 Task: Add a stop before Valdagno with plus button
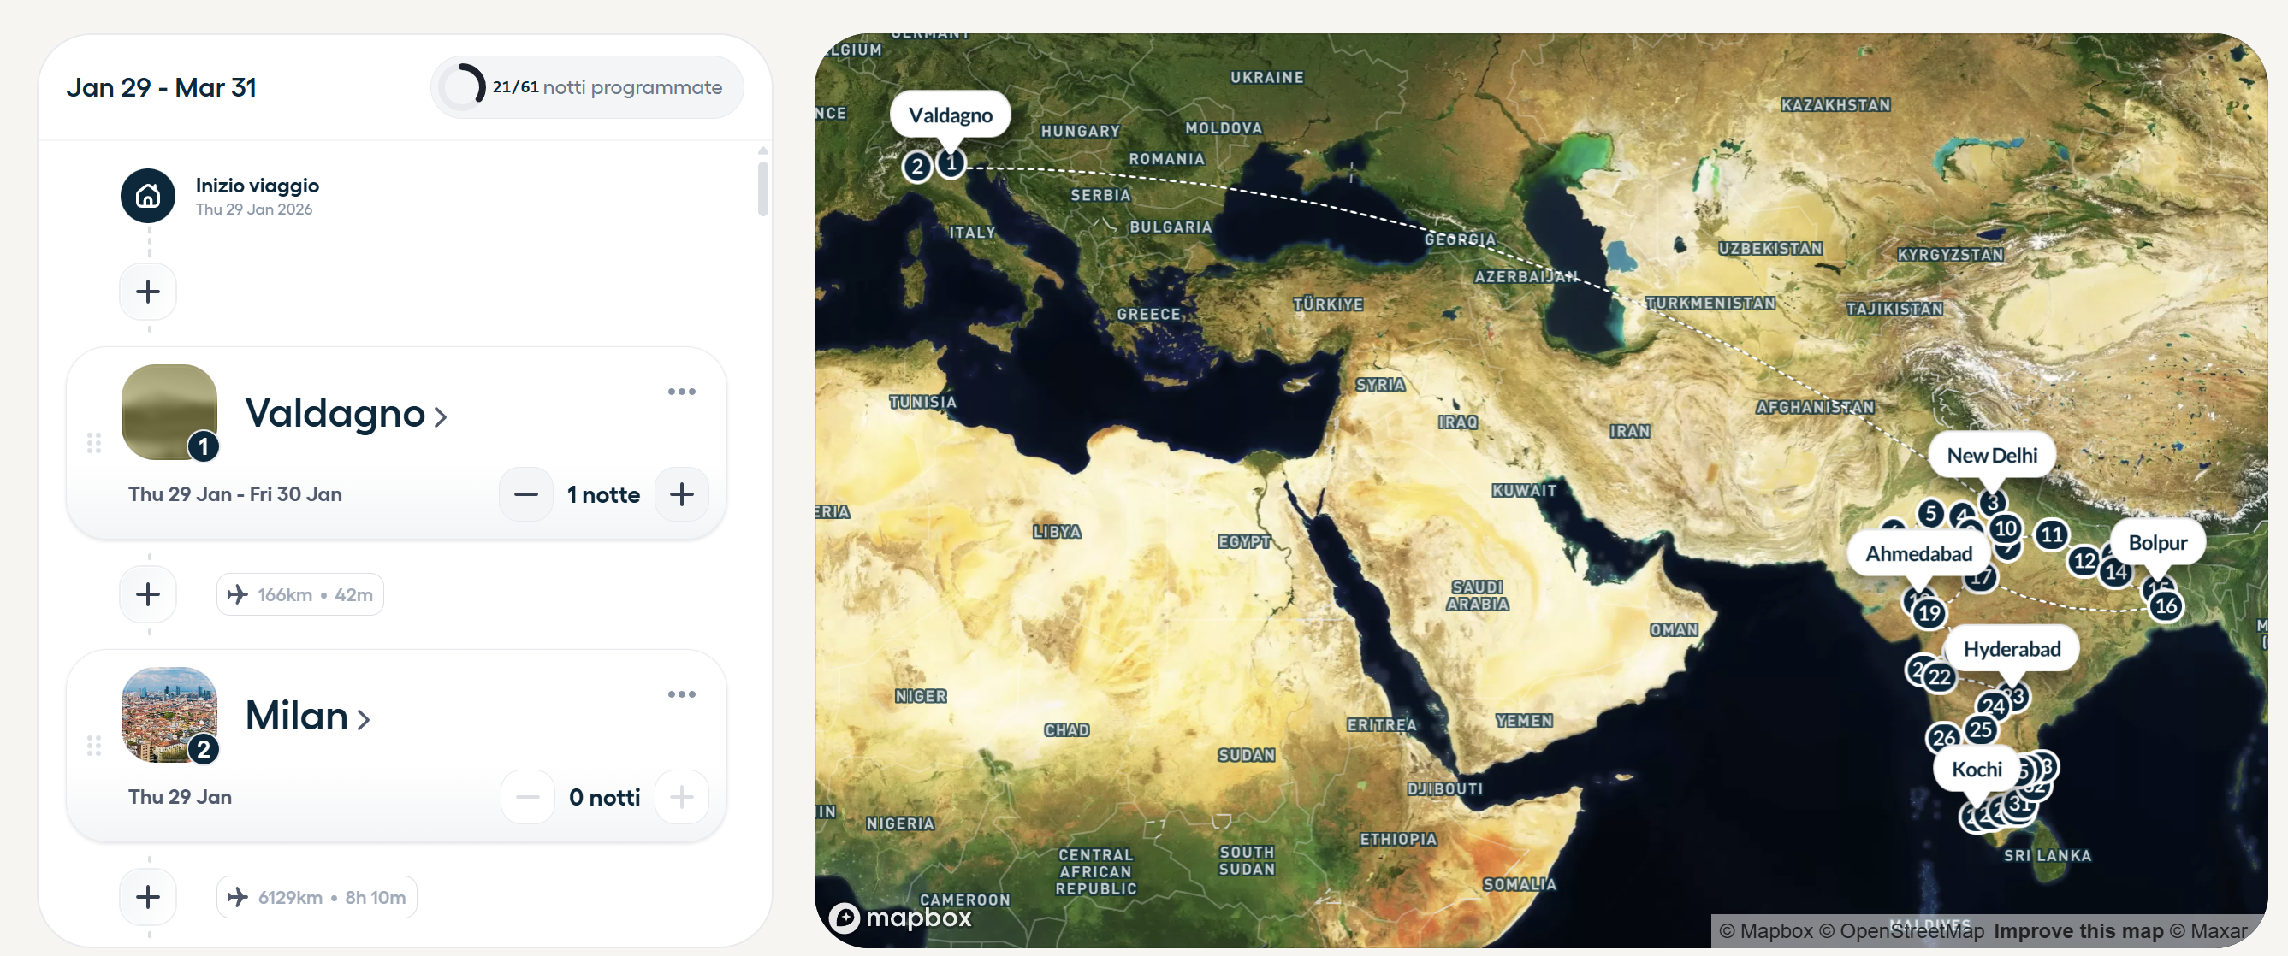(147, 291)
